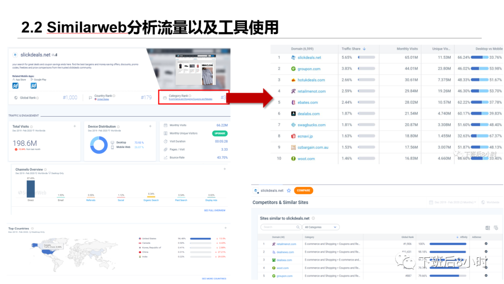Click the clock icon beside Visit Duration

click(x=166, y=141)
